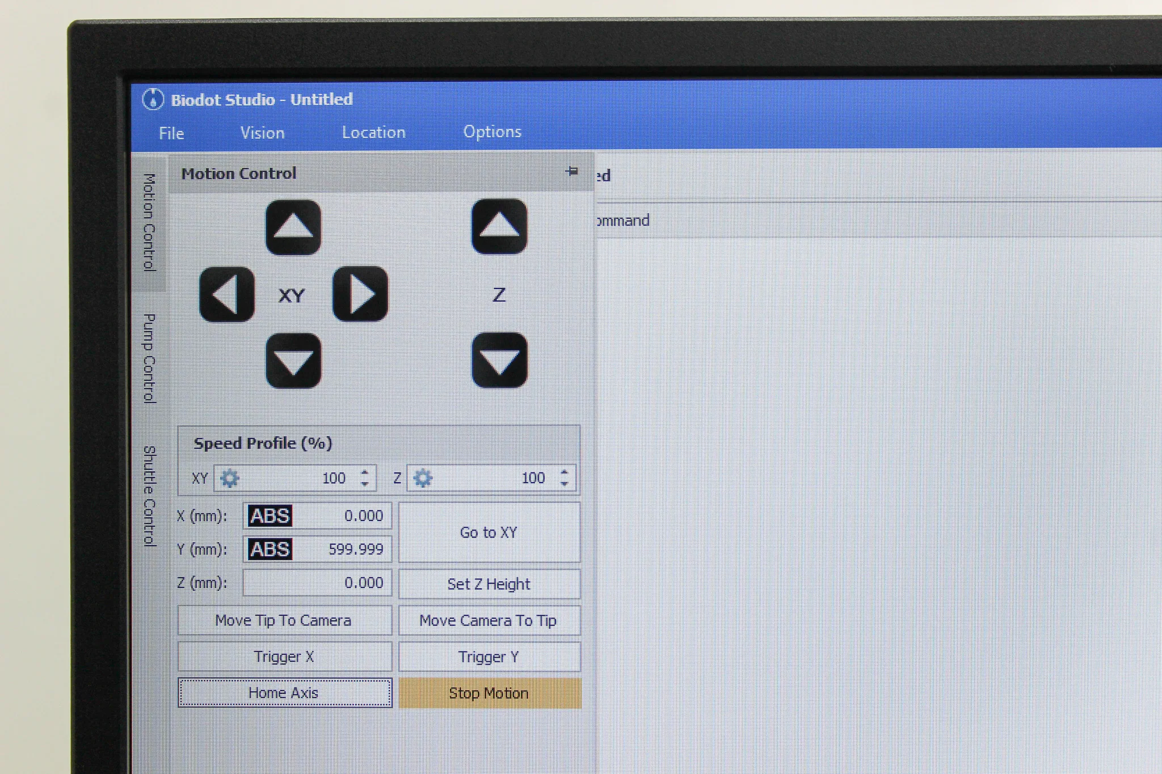Click the Trigger Y button
1162x774 pixels.
click(489, 657)
